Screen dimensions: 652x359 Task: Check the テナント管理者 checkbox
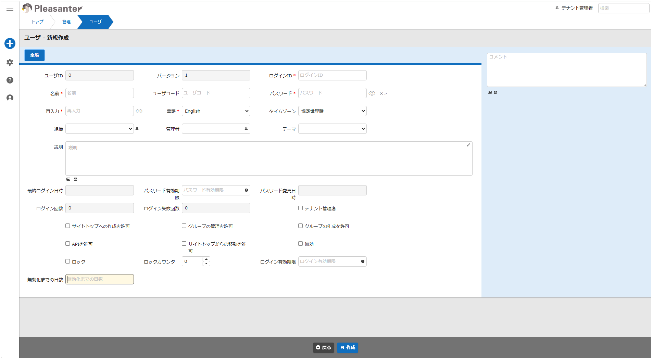[x=300, y=208]
